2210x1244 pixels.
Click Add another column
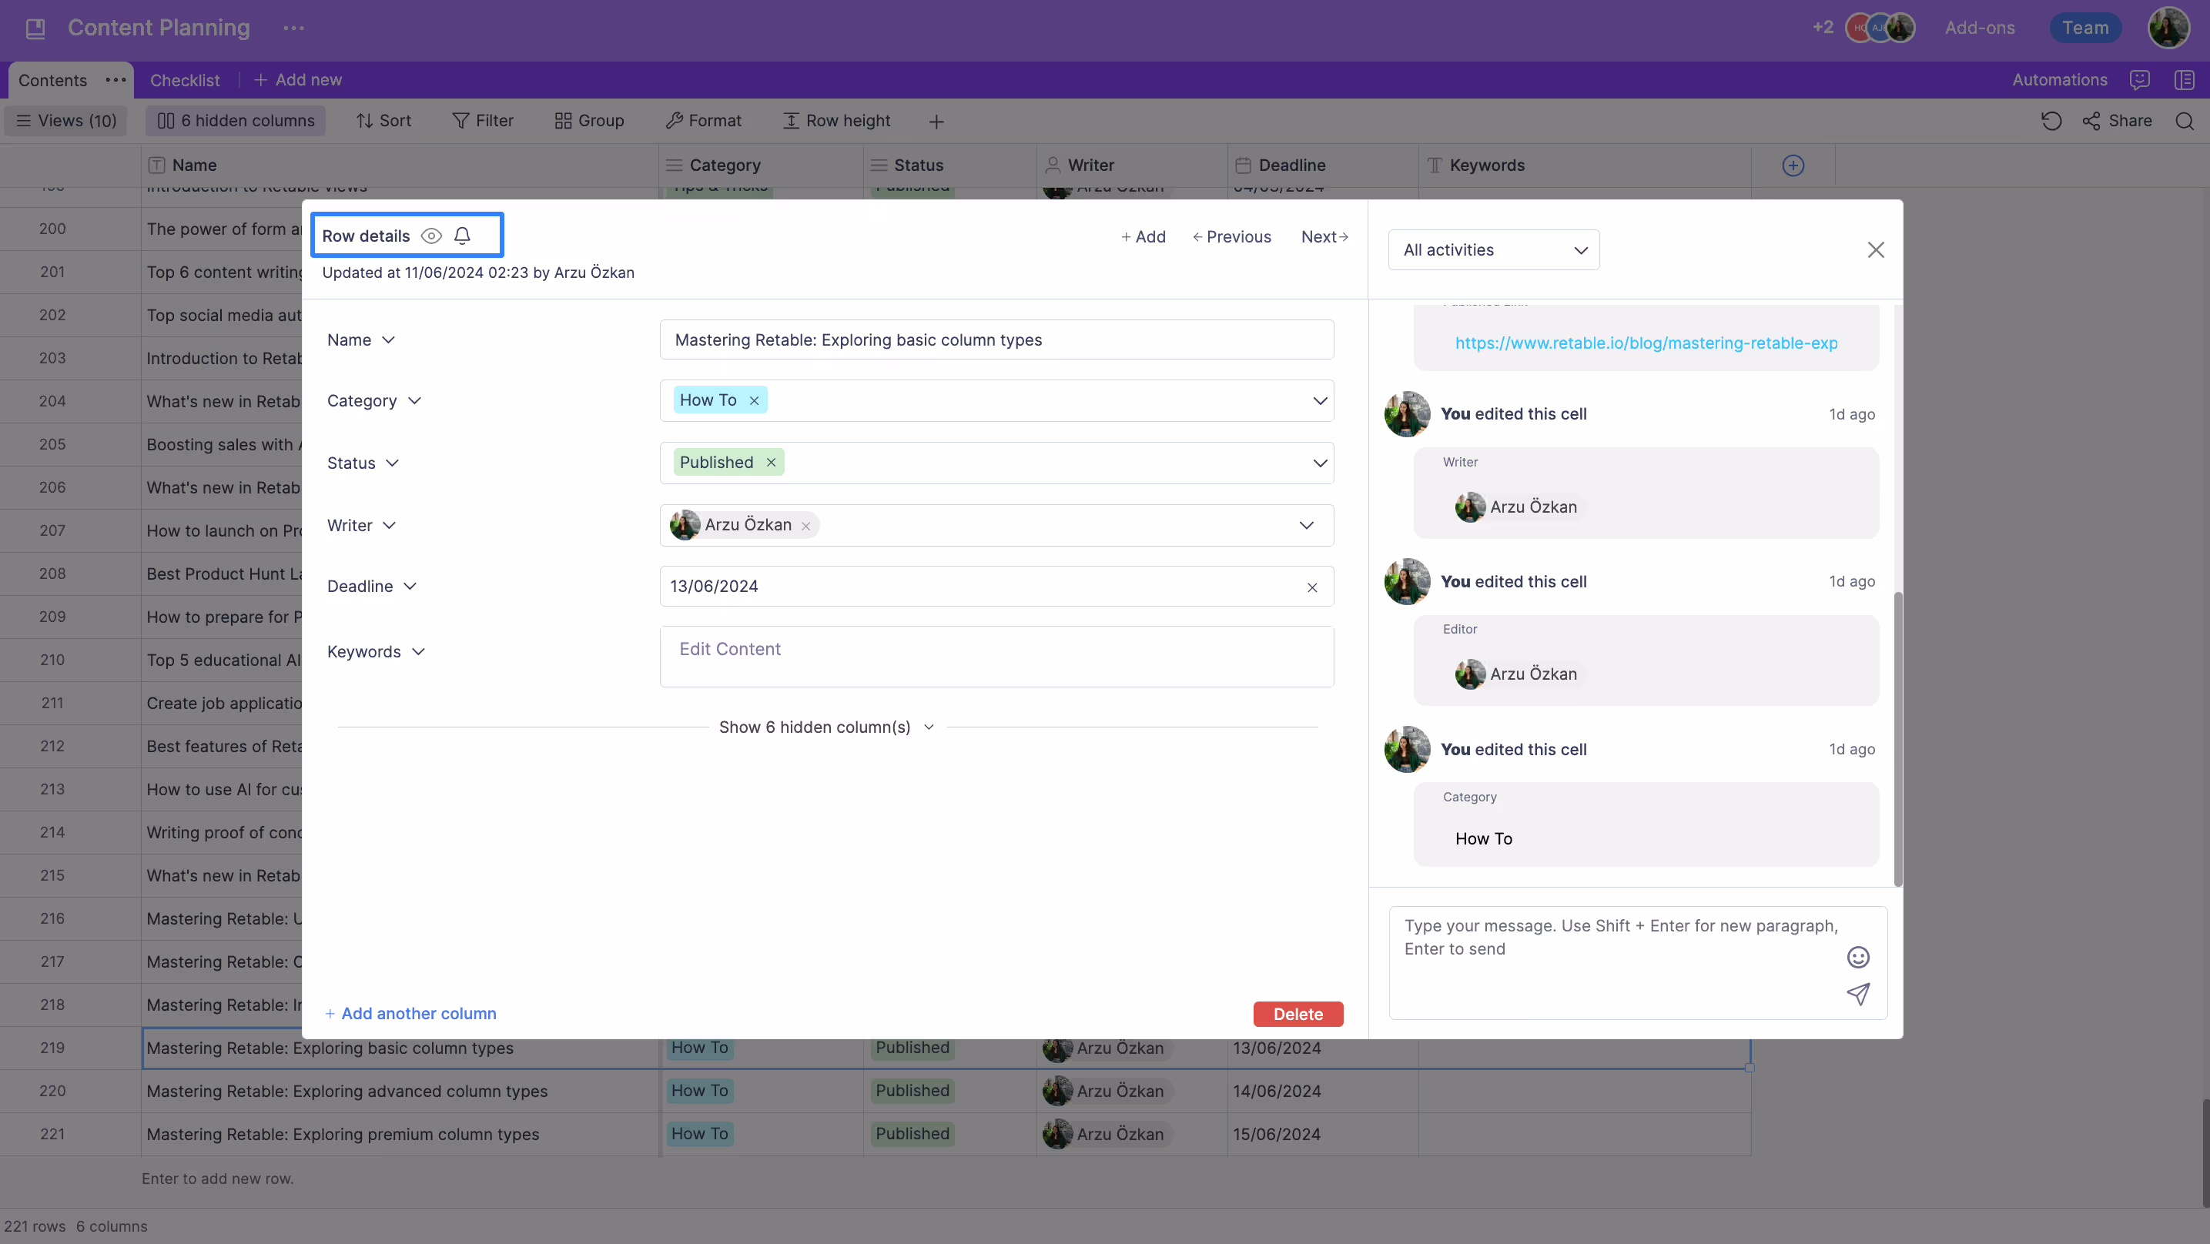(x=410, y=1013)
